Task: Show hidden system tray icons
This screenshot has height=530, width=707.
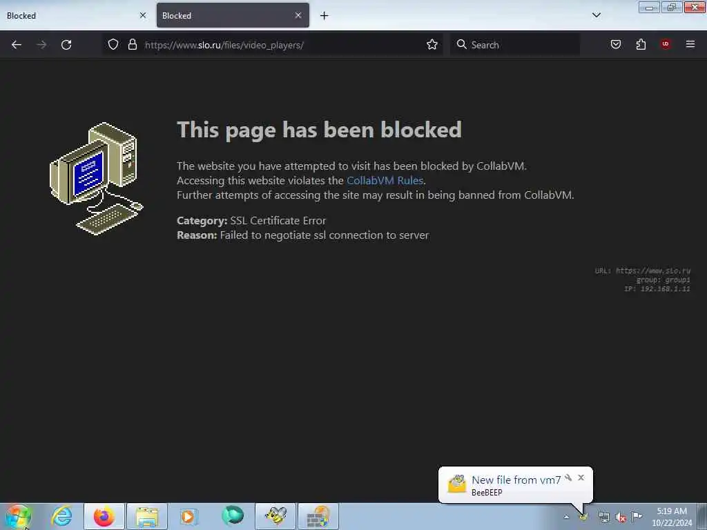Action: [566, 517]
